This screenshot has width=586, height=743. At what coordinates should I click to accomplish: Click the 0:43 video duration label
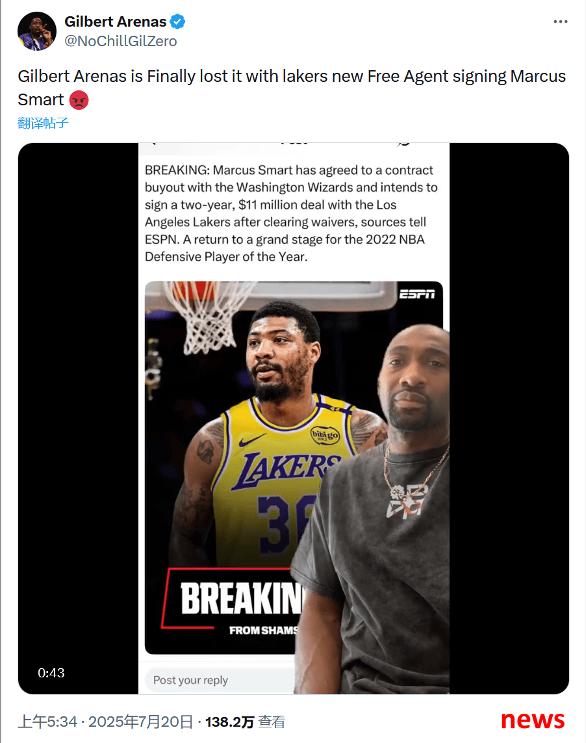point(51,672)
